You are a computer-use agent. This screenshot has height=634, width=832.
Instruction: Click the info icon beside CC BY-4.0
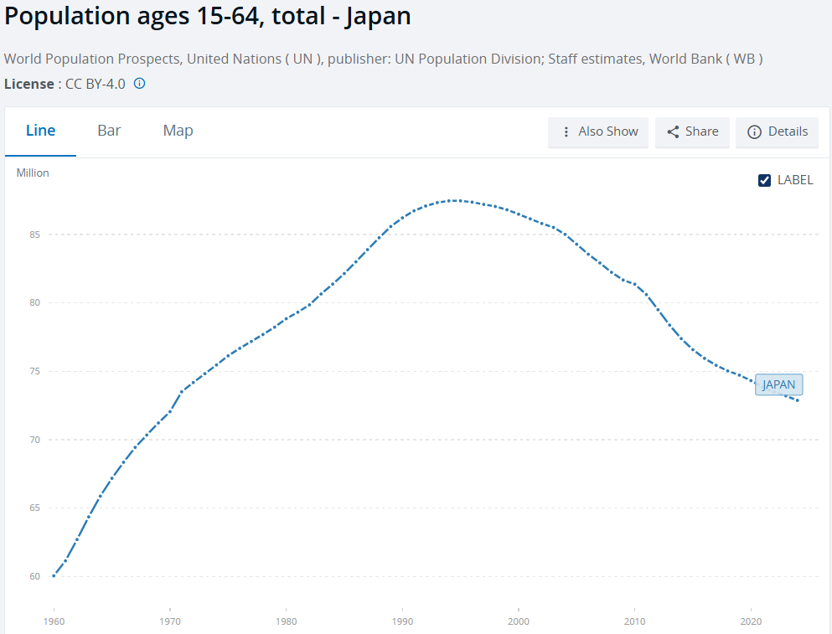click(x=140, y=83)
